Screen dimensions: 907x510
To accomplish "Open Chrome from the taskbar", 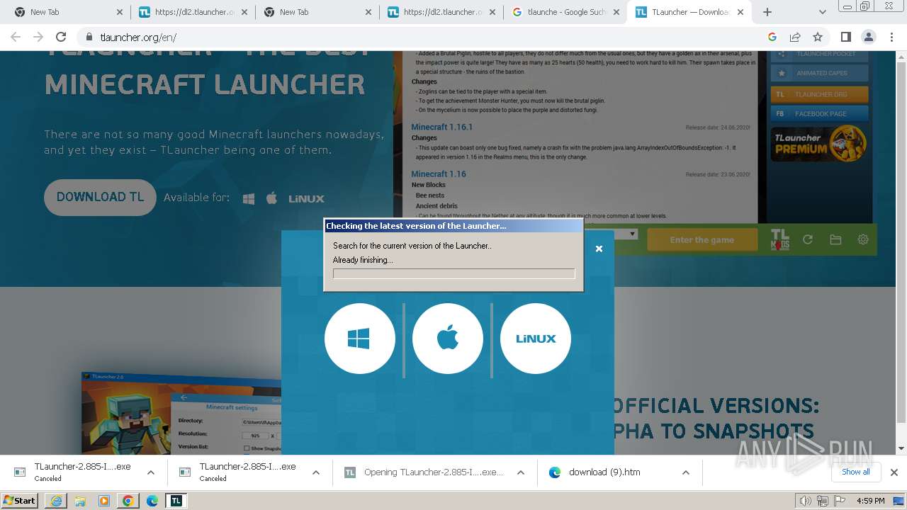I will click(x=128, y=501).
